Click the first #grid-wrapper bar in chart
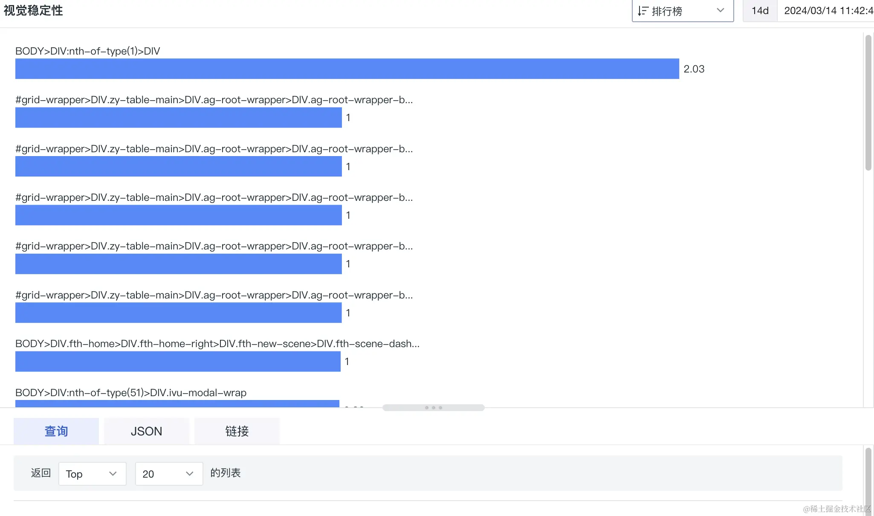874x516 pixels. coord(179,117)
